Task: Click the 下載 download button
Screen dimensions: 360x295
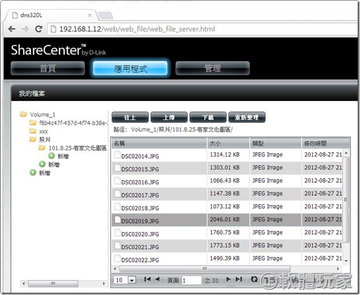Action: 208,117
